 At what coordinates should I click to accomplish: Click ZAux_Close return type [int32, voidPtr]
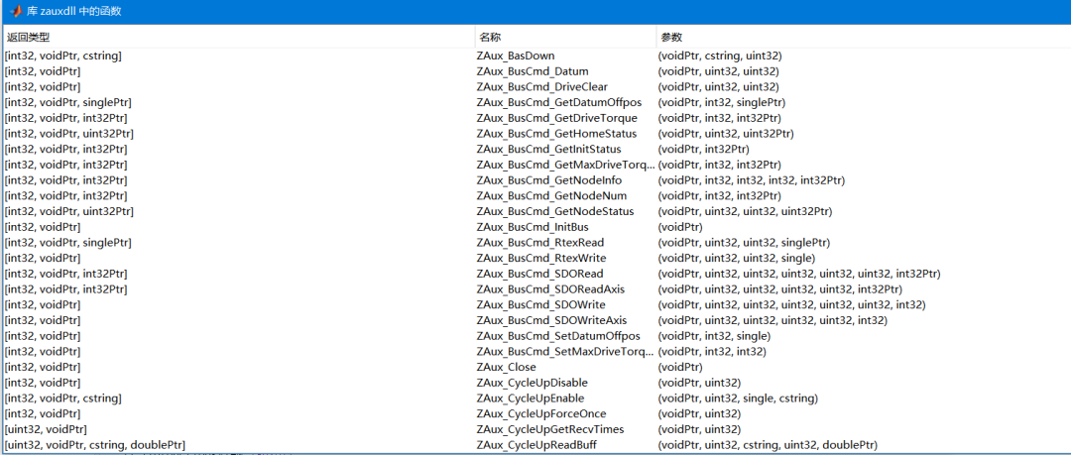pos(43,367)
